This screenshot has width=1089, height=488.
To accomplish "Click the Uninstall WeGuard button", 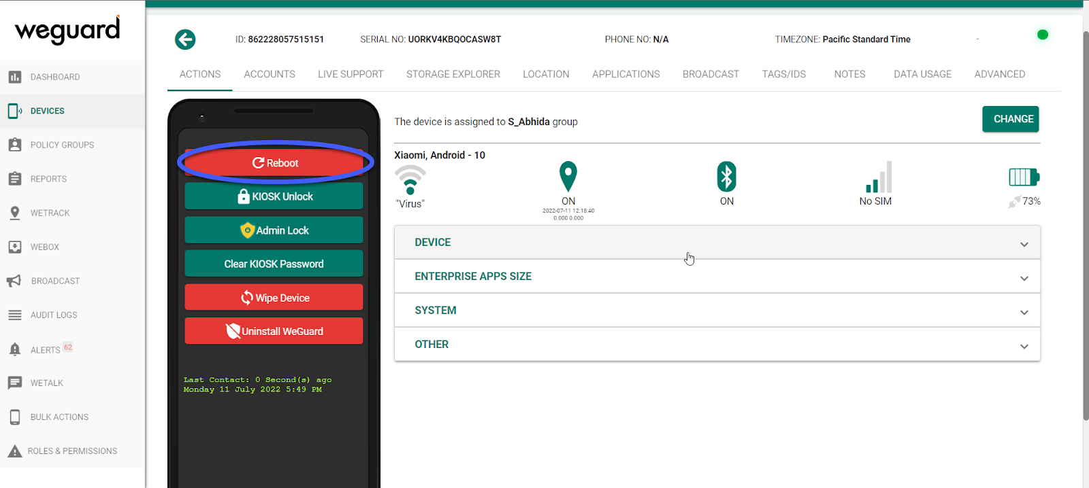I will [274, 331].
